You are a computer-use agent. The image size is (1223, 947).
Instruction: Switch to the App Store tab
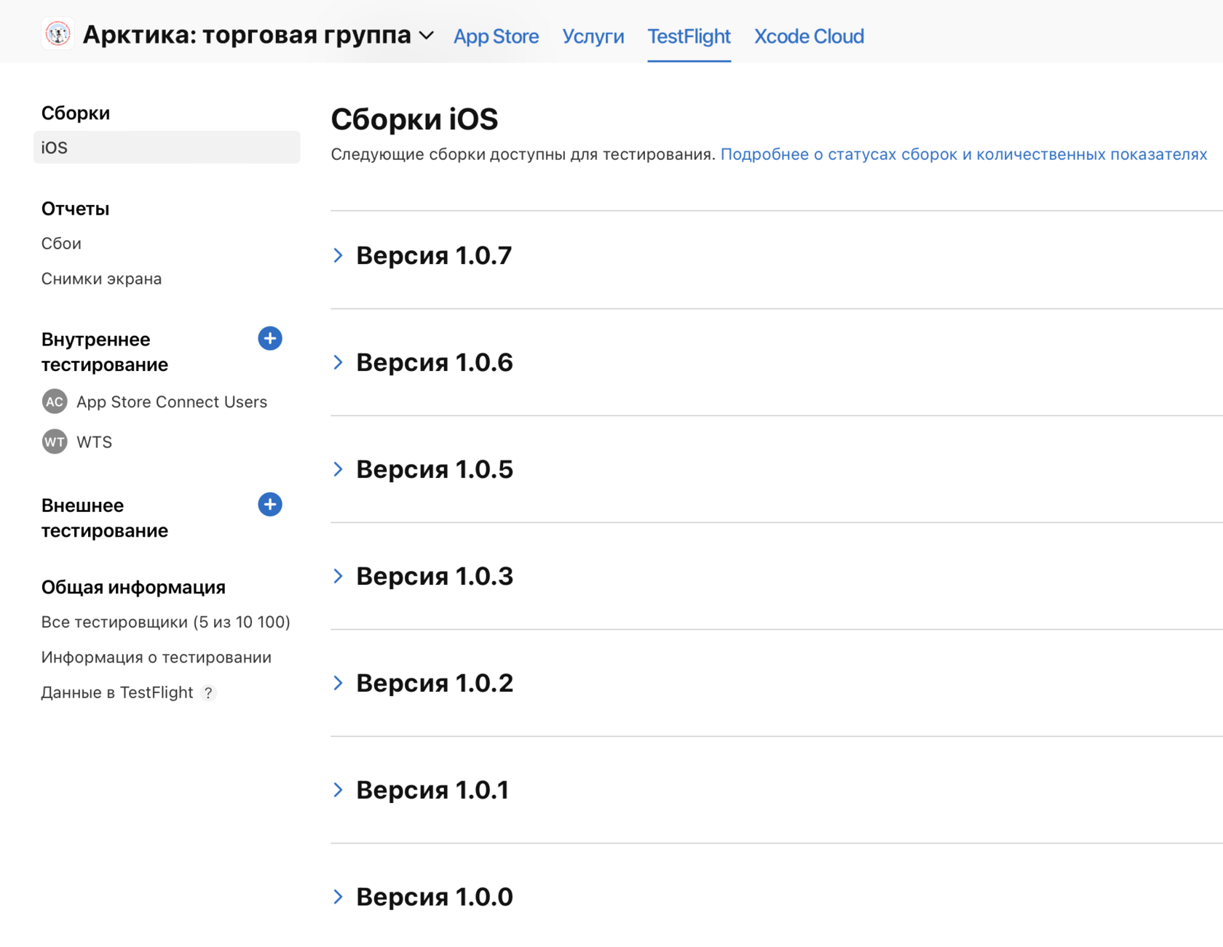pos(496,36)
